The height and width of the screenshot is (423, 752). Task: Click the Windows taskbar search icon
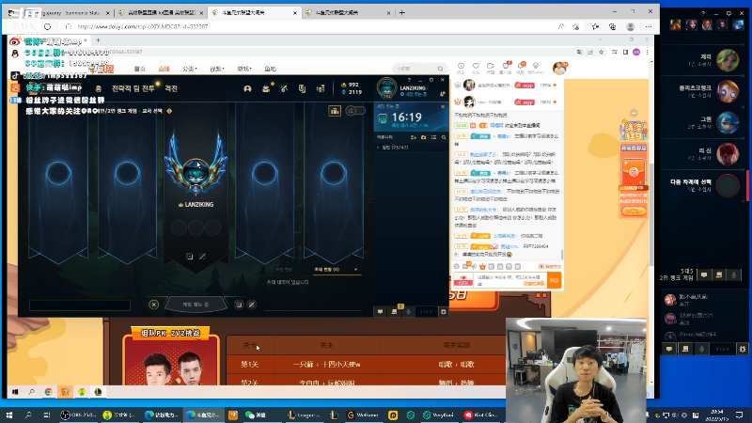(28, 415)
